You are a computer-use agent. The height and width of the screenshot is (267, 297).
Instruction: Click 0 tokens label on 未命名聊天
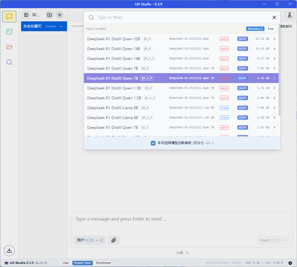(51, 26)
